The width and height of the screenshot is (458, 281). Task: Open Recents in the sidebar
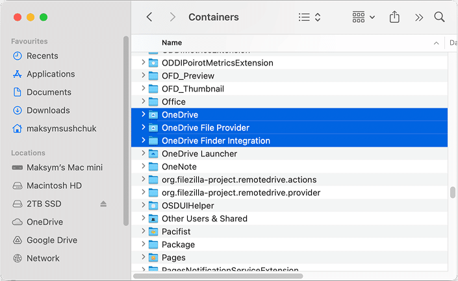pos(42,56)
